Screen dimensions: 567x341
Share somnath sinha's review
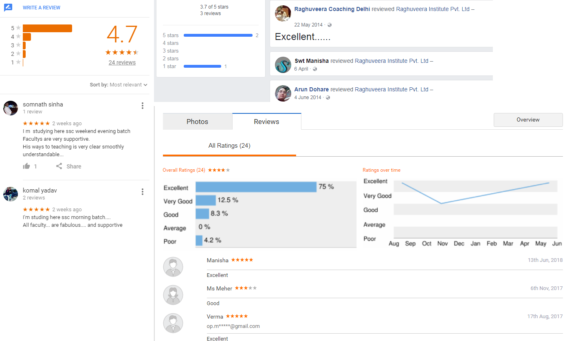coord(68,166)
